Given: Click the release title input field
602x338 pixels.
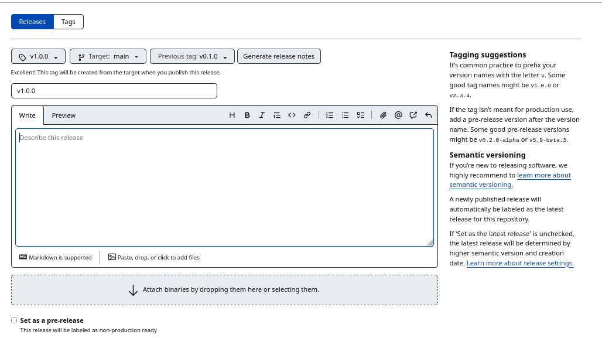Looking at the screenshot, I should tap(114, 91).
